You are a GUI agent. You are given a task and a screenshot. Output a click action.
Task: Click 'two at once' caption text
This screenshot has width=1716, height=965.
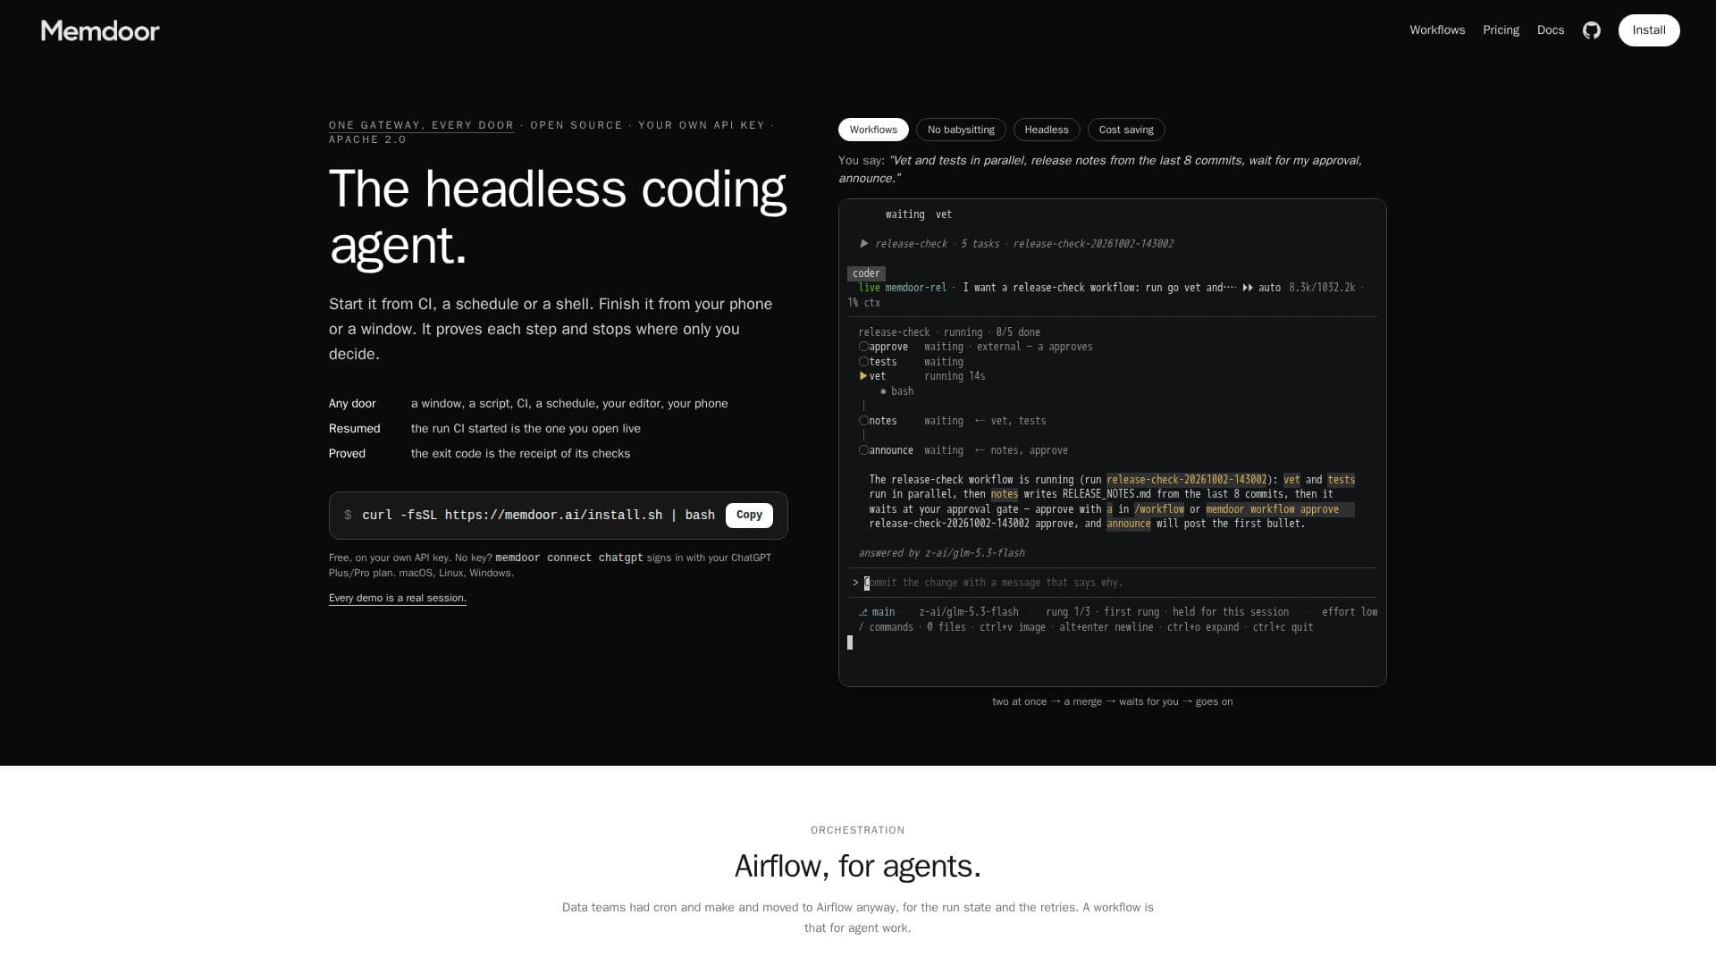tap(1019, 701)
